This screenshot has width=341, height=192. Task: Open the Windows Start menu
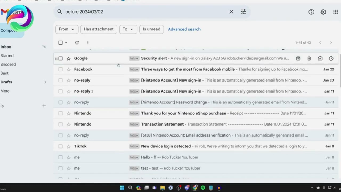click(x=122, y=188)
